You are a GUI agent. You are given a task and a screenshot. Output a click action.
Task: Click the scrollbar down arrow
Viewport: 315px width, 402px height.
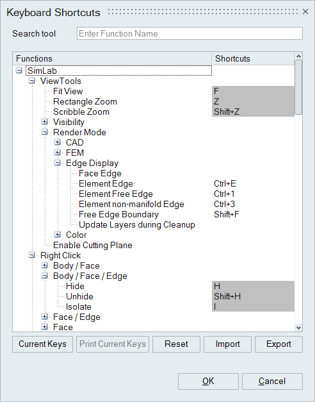click(x=298, y=328)
